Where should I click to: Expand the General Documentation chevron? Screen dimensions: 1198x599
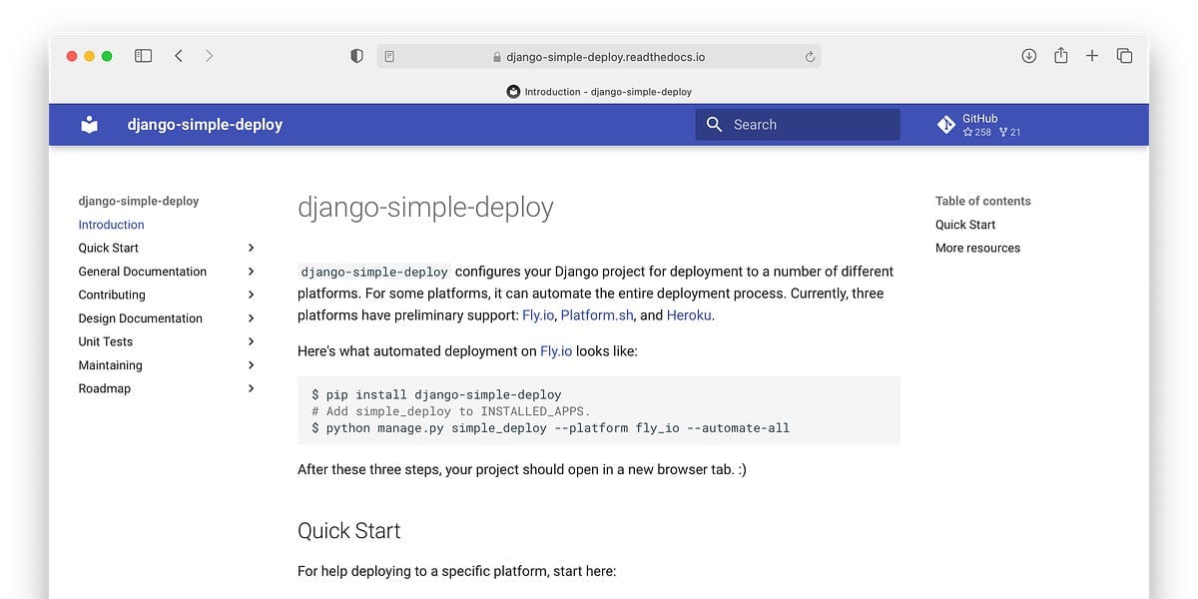[251, 272]
